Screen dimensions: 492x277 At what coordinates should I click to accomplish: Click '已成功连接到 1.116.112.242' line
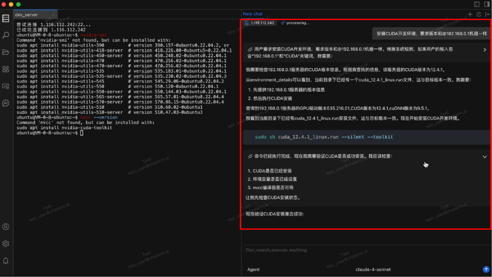coord(51,30)
